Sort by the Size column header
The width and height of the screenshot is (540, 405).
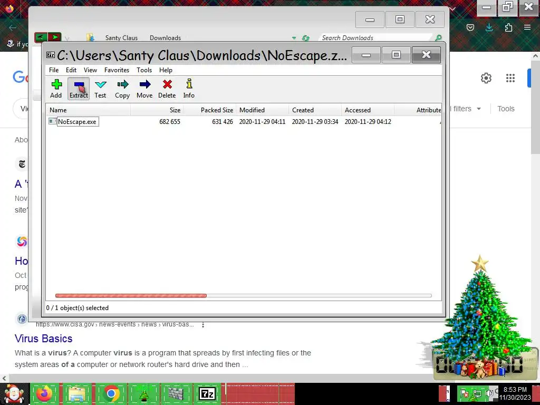pyautogui.click(x=157, y=110)
